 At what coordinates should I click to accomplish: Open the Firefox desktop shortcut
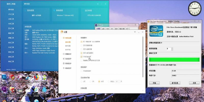click(36, 78)
